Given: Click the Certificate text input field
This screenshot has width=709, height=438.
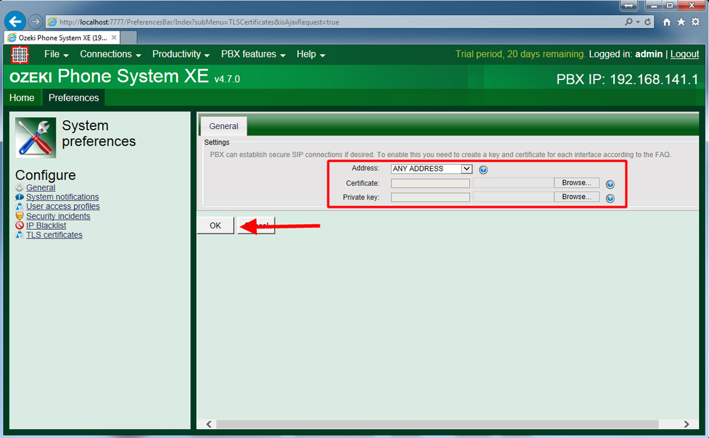Looking at the screenshot, I should pyautogui.click(x=430, y=183).
